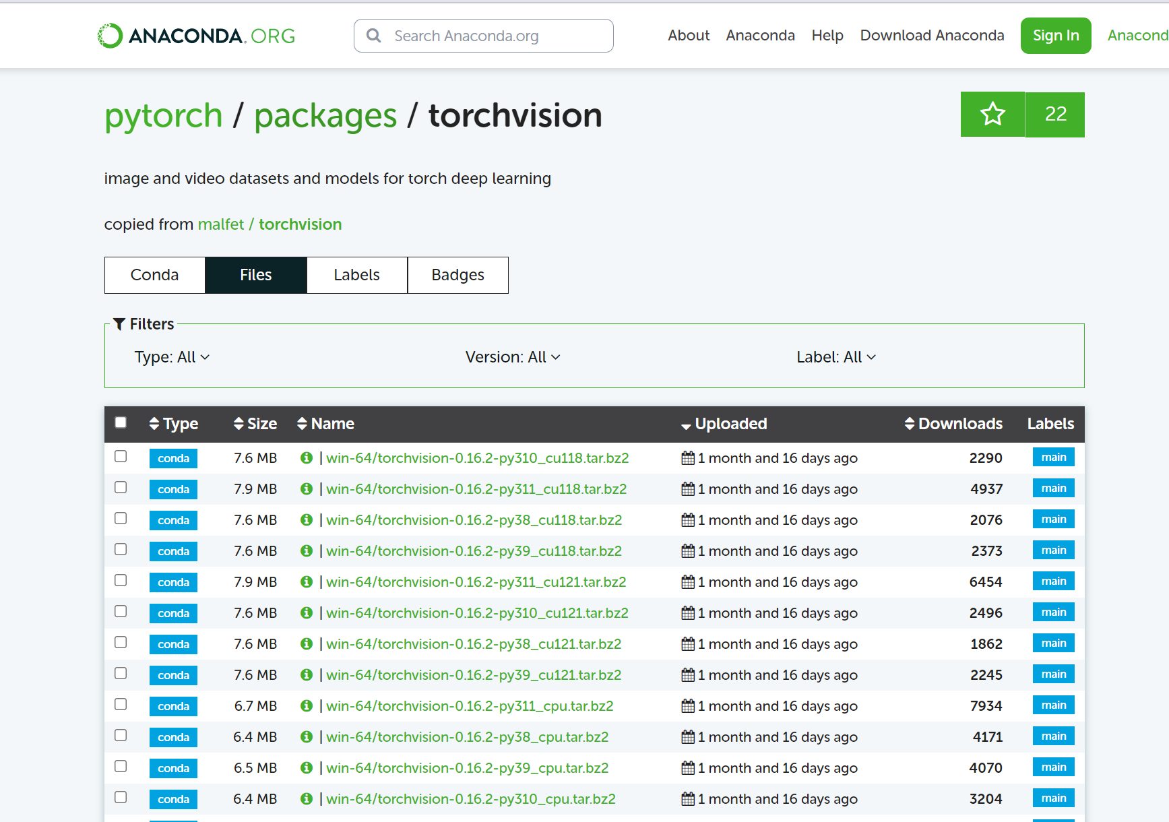Open info for py310_cu118 file
The width and height of the screenshot is (1169, 822).
pos(307,458)
